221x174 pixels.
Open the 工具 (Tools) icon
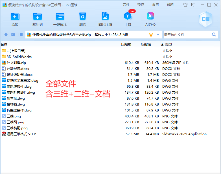(x=128, y=16)
